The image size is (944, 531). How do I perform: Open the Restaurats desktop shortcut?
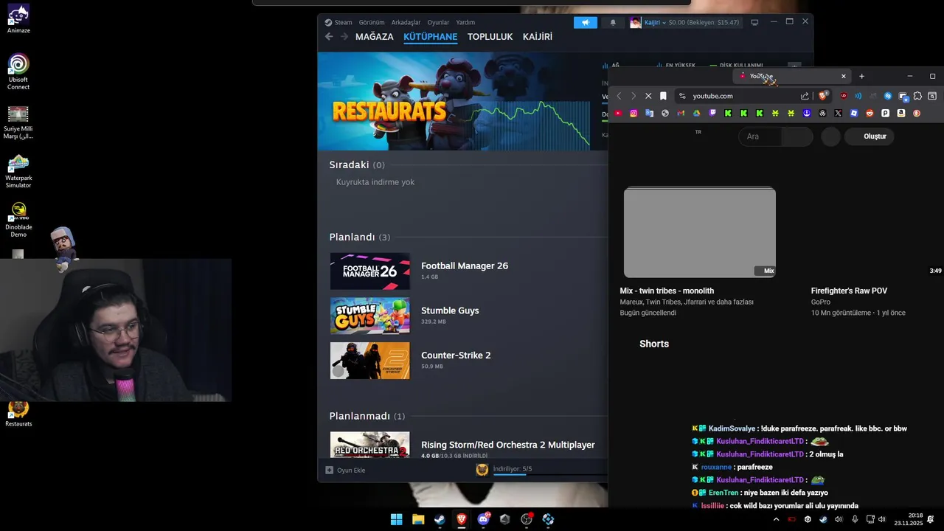[18, 413]
